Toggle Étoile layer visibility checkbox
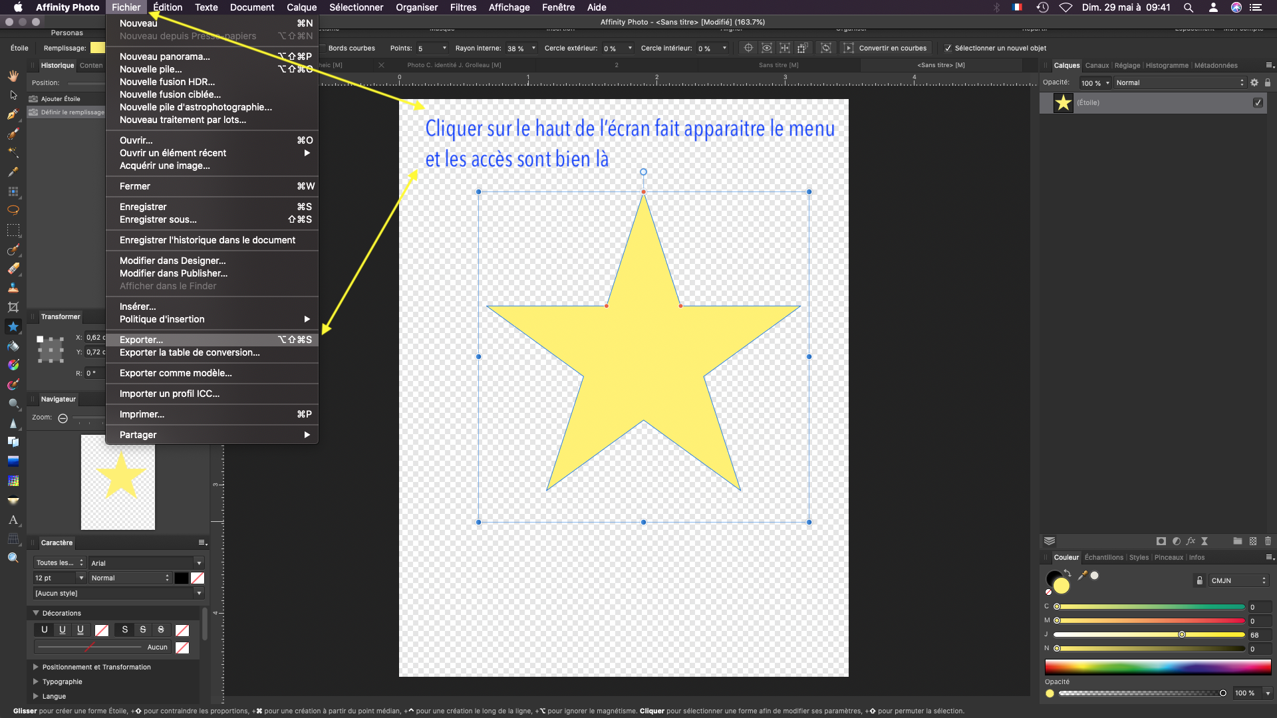 coord(1258,102)
